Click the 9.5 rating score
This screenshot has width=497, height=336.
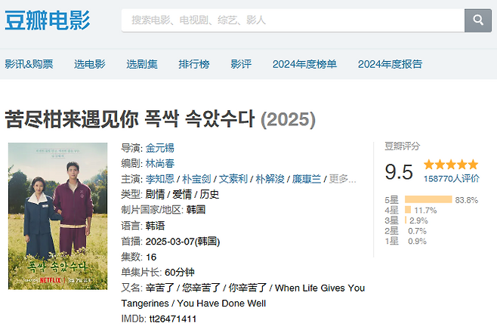click(399, 172)
